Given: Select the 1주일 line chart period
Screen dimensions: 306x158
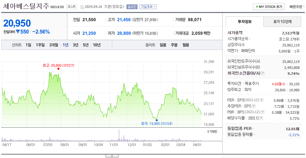Looking at the screenshot, I should [x=40, y=45].
